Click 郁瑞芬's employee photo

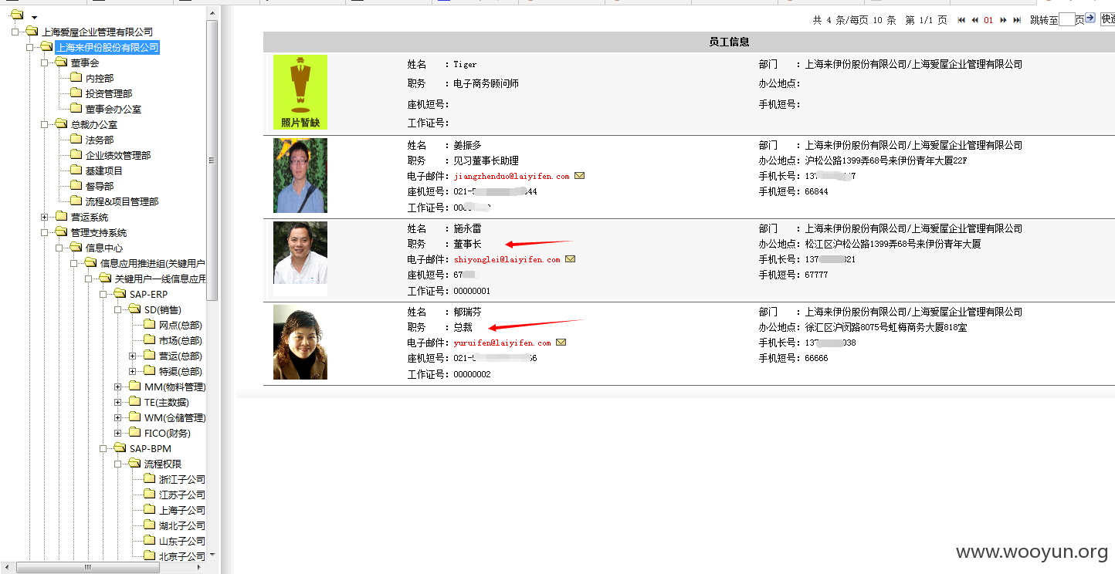[x=300, y=342]
